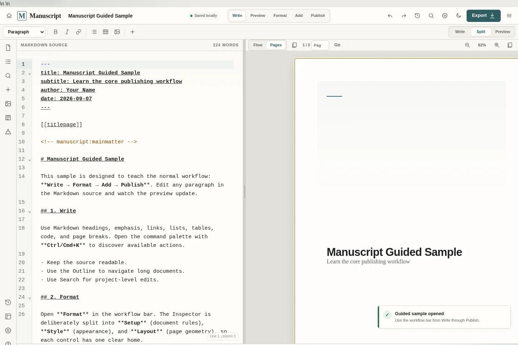Open version history from the top bar
The image size is (518, 345).
(417, 16)
